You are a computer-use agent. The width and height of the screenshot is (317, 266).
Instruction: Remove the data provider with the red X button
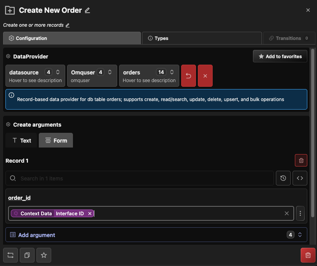click(205, 76)
